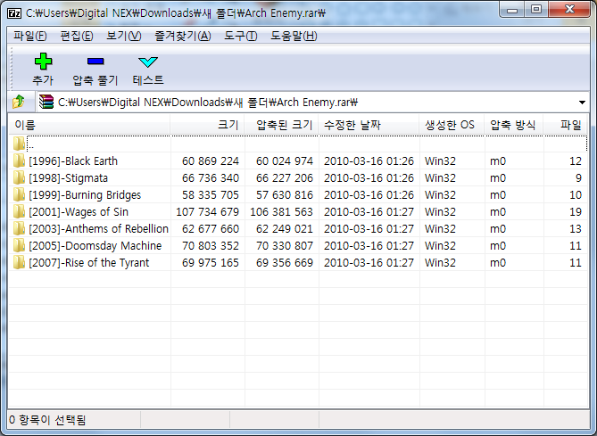
Task: Select folder icon of [2001]-Wages of Sin
Action: [19, 211]
